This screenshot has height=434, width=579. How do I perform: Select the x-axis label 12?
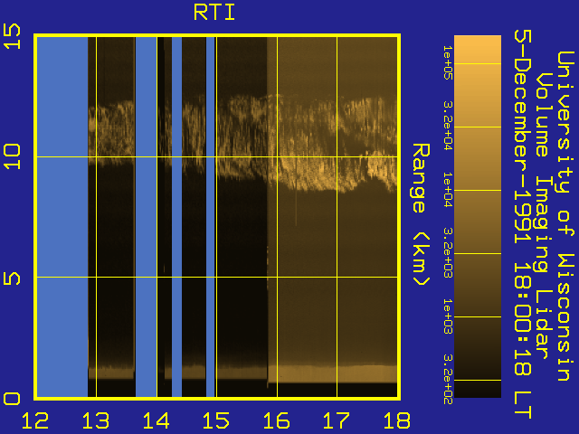[x=35, y=420]
